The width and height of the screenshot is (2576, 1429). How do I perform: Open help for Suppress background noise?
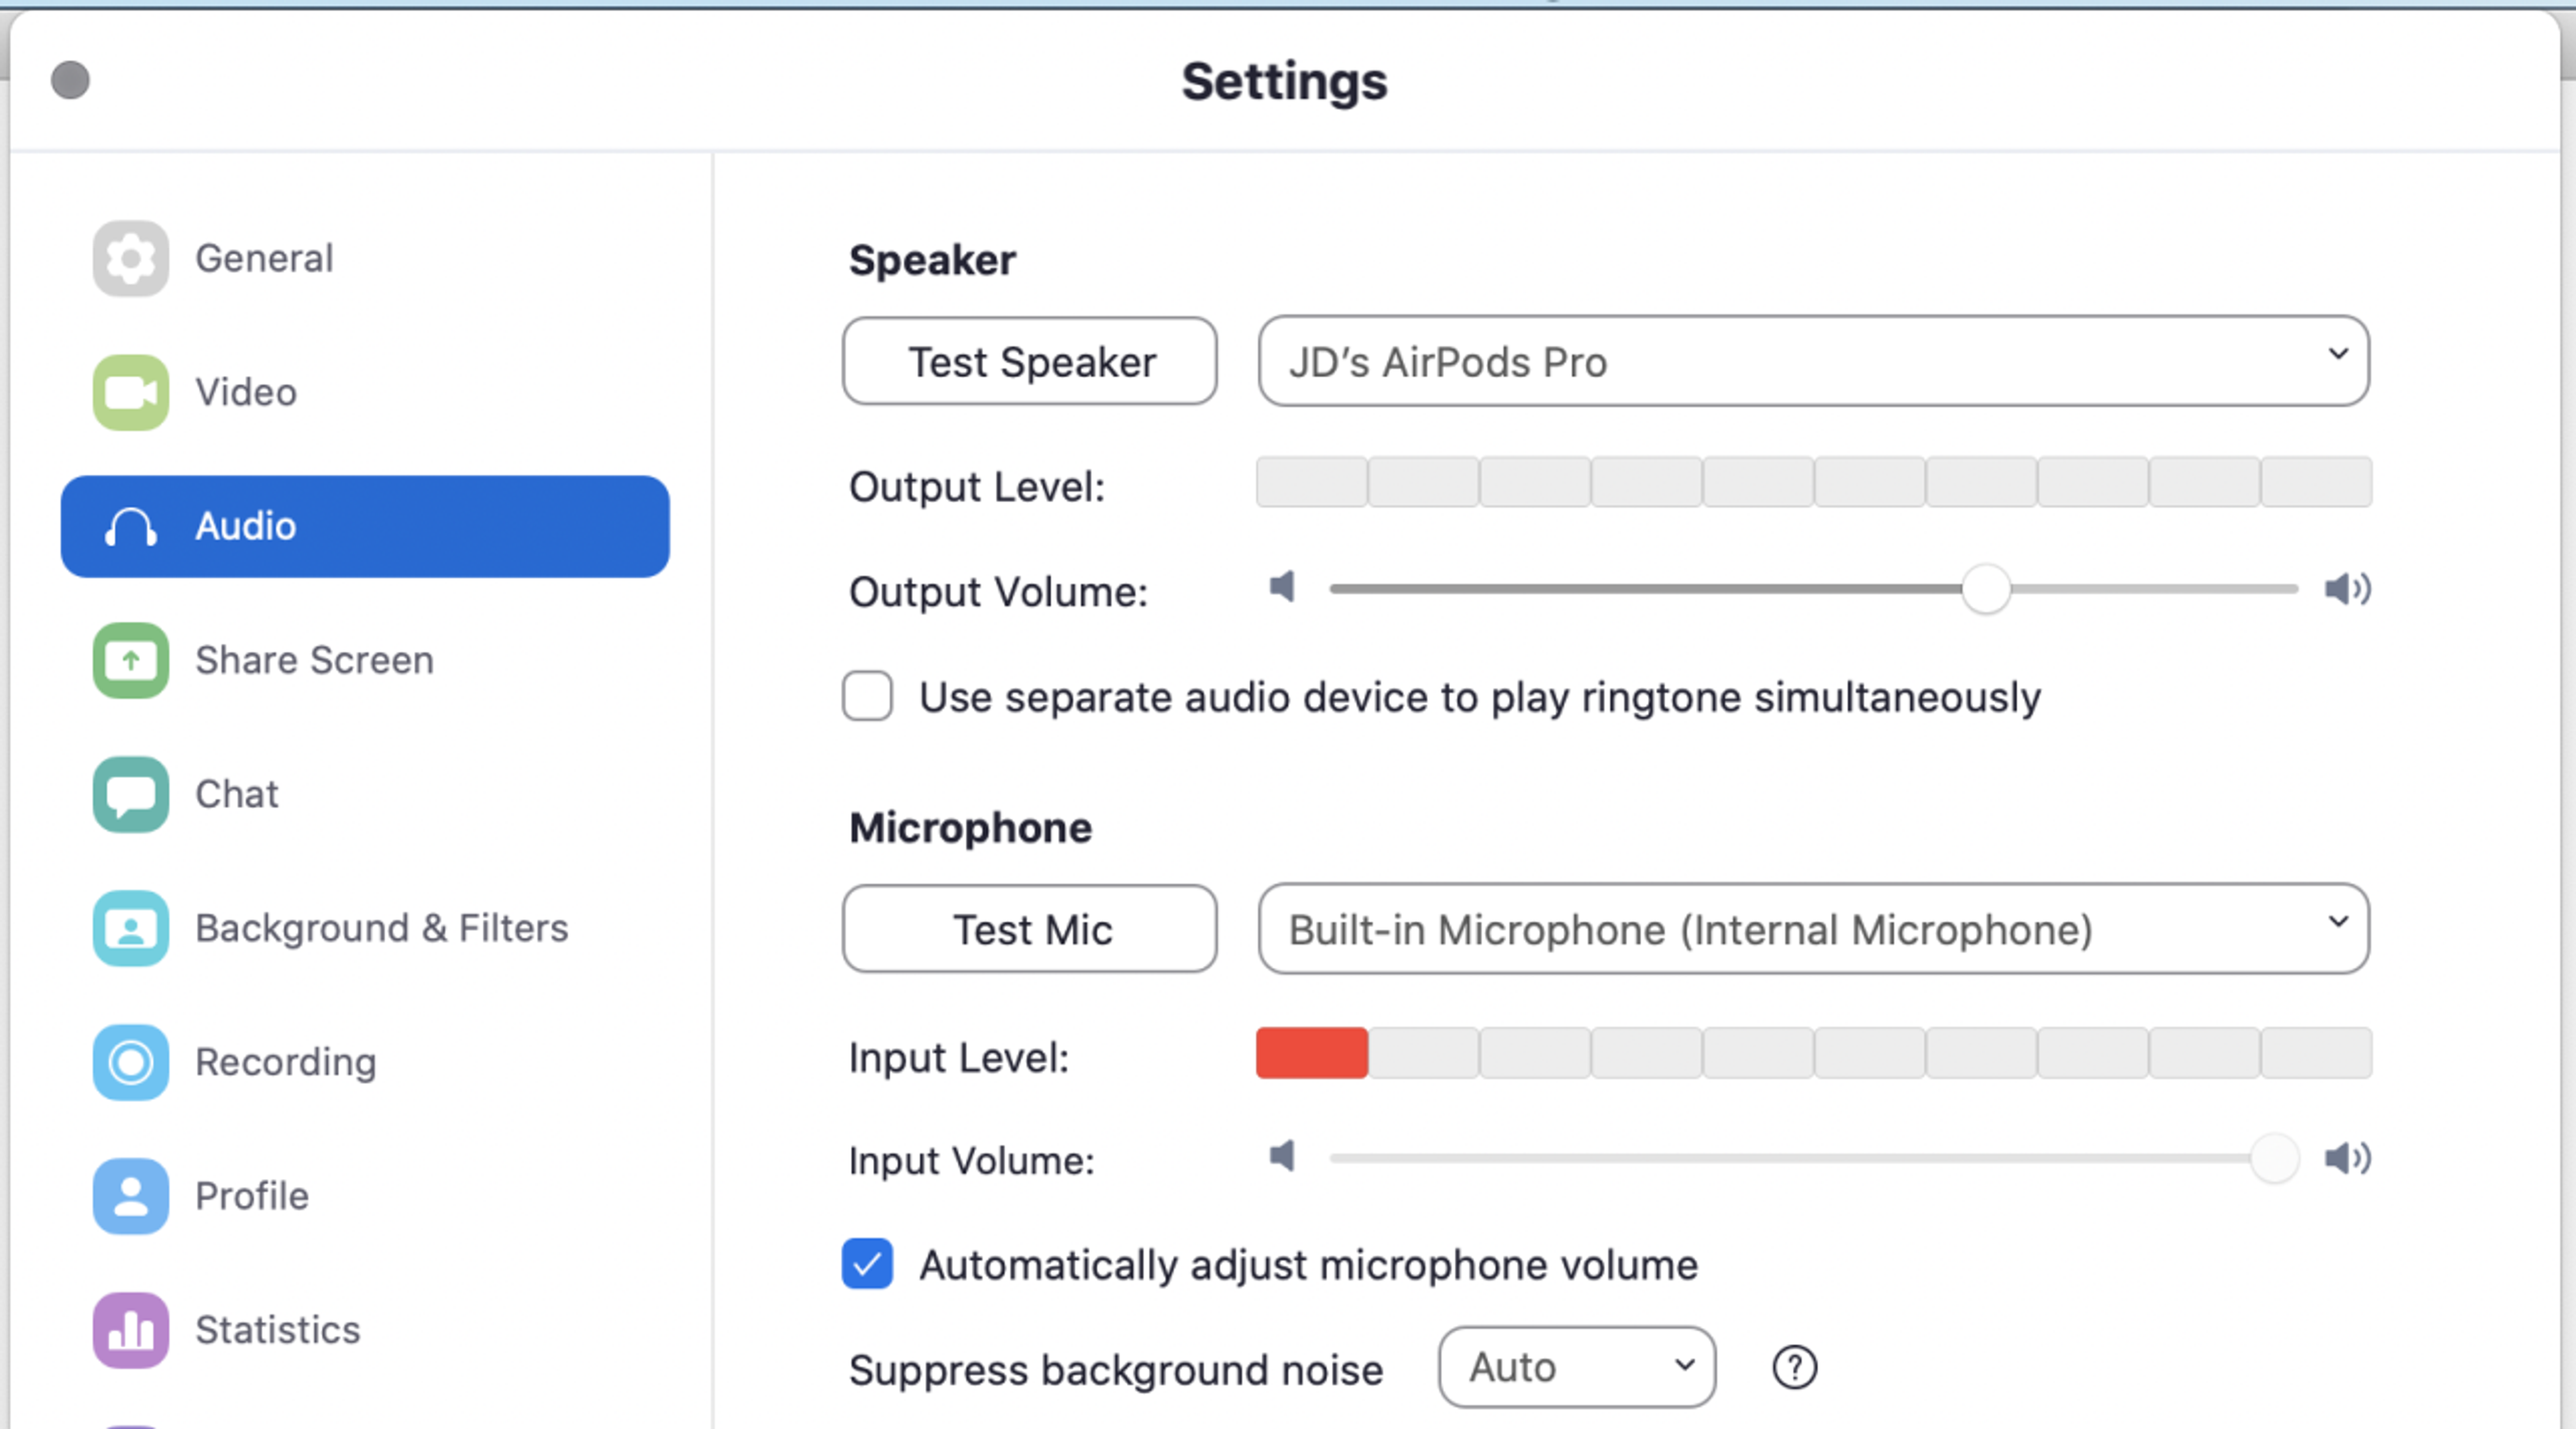click(x=1794, y=1367)
